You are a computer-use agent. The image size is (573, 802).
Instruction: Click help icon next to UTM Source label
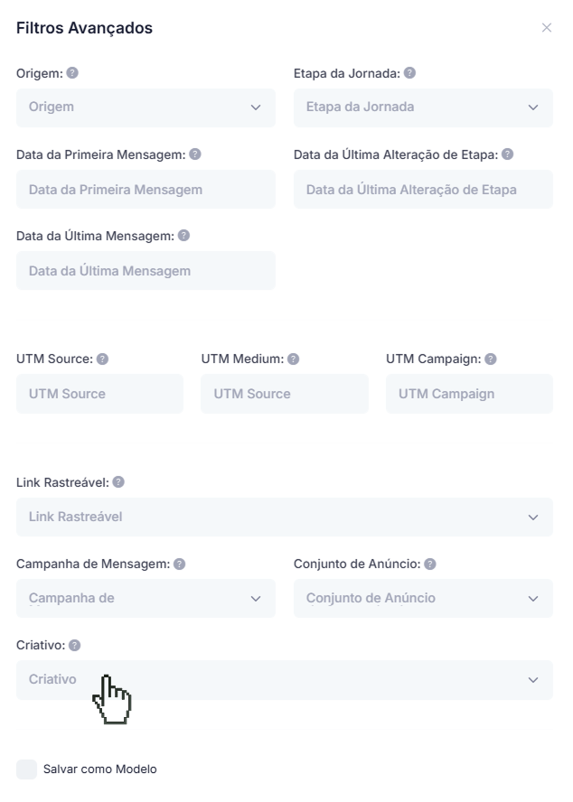102,359
